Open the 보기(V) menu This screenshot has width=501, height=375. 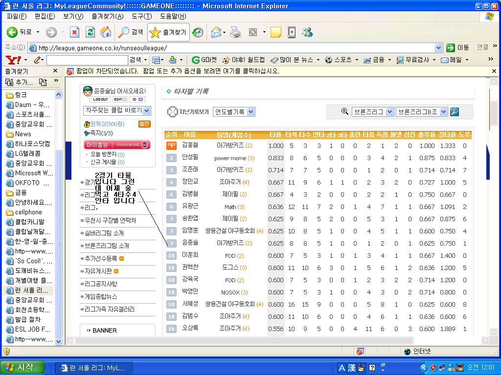[73, 16]
